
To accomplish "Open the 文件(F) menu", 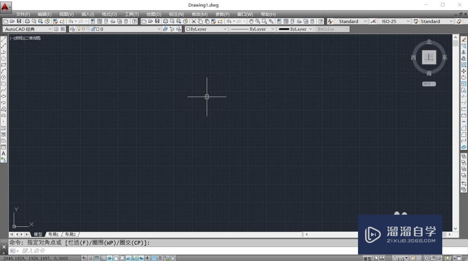I will tap(23, 14).
